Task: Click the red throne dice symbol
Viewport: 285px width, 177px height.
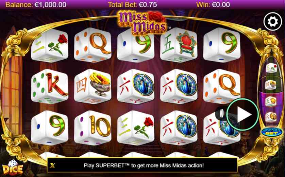Action: coord(179,45)
